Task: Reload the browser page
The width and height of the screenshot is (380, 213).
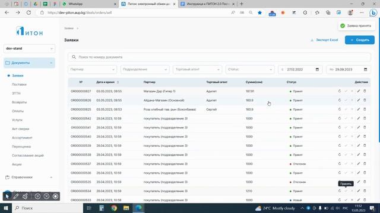Action: (x=28, y=12)
